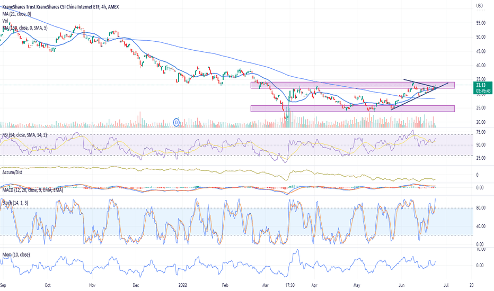The image size is (494, 291).
Task: Click the May date on time axis
Action: pyautogui.click(x=357, y=285)
